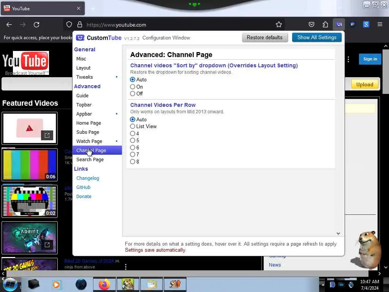The width and height of the screenshot is (389, 292).
Task: Click the down chevron at settings panel bottom
Action: (x=338, y=233)
